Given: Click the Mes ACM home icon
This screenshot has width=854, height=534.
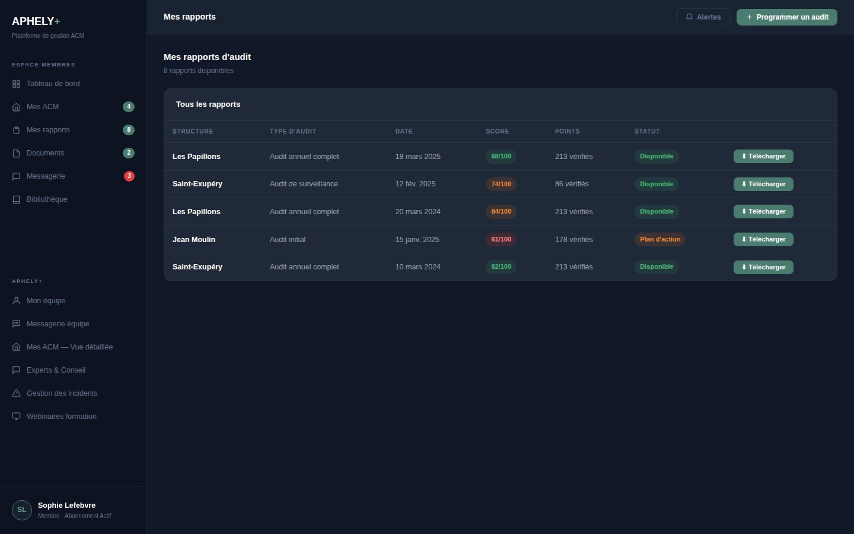Looking at the screenshot, I should tap(16, 107).
